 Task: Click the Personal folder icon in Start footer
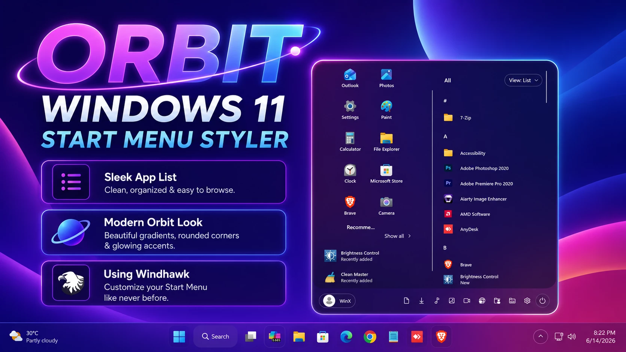coord(497,301)
